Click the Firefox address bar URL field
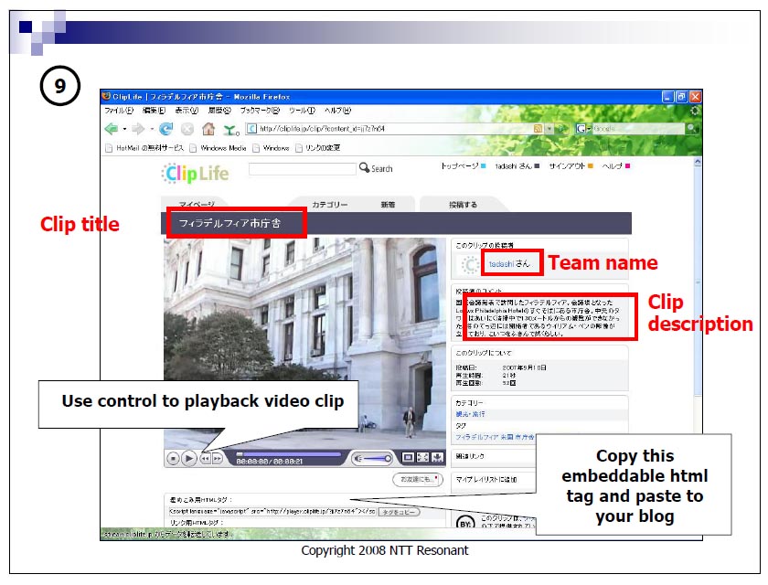This screenshot has height=585, width=768. (395, 129)
